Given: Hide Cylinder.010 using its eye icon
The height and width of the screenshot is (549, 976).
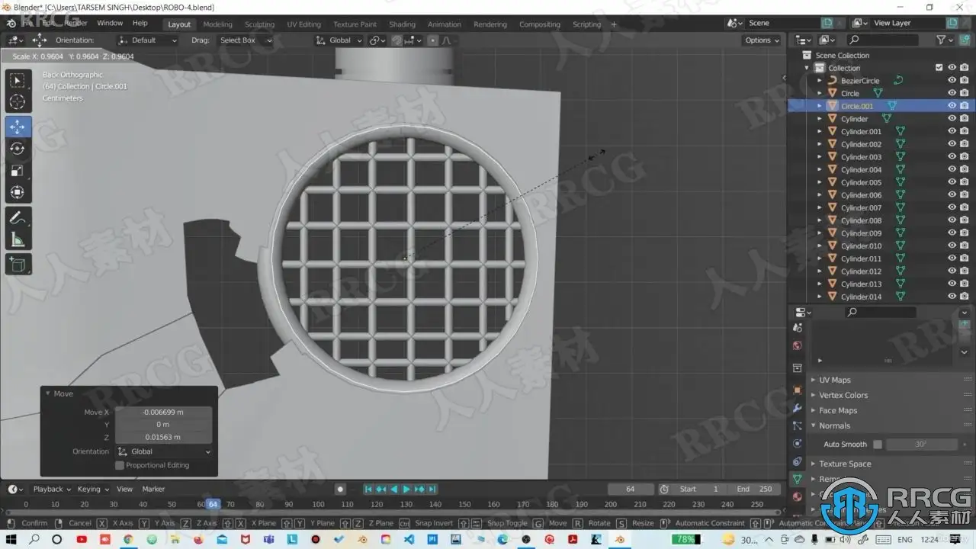Looking at the screenshot, I should 952,246.
